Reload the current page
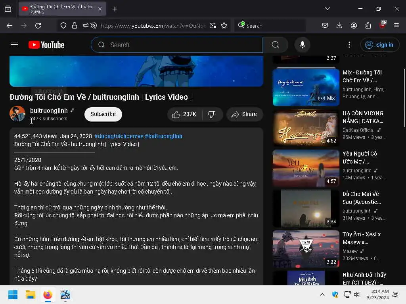 (x=38, y=26)
